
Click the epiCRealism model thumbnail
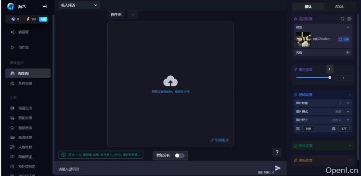303,39
